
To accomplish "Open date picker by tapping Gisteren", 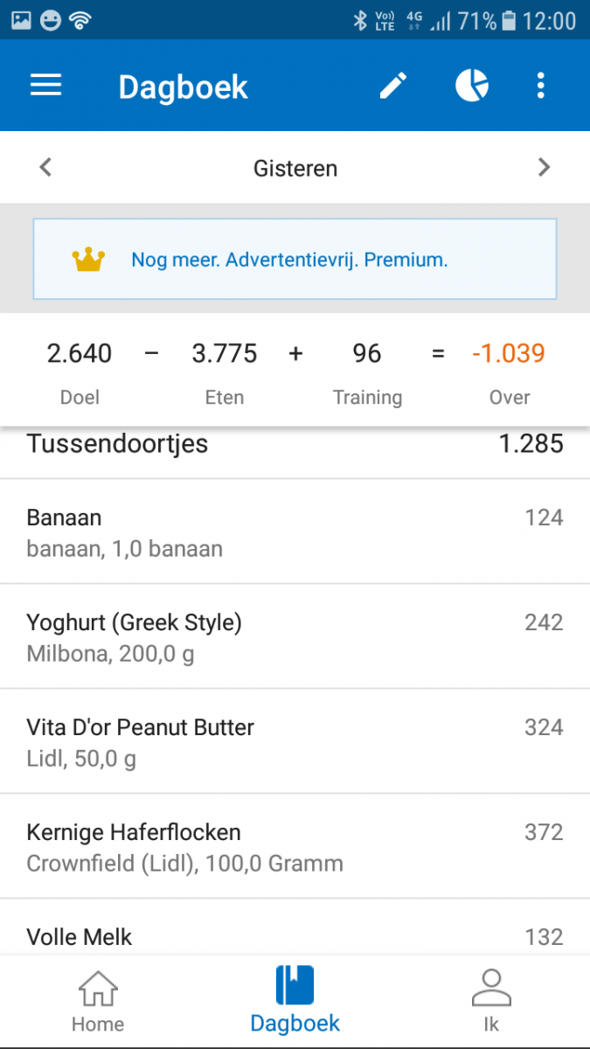I will (295, 168).
